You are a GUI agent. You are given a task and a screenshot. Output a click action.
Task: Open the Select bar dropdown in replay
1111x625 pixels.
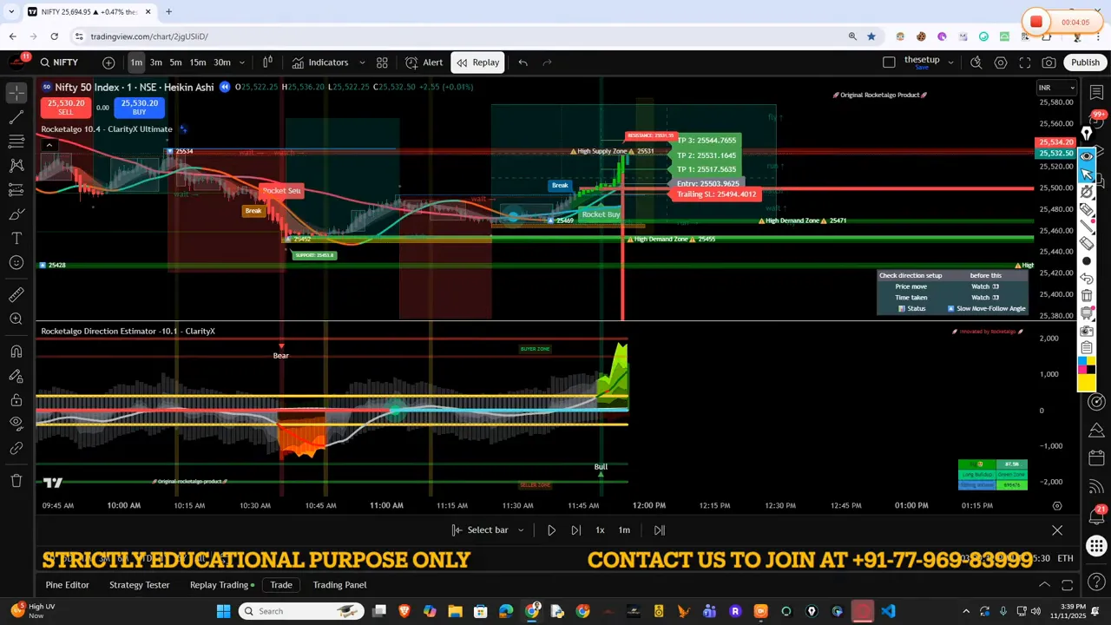520,530
